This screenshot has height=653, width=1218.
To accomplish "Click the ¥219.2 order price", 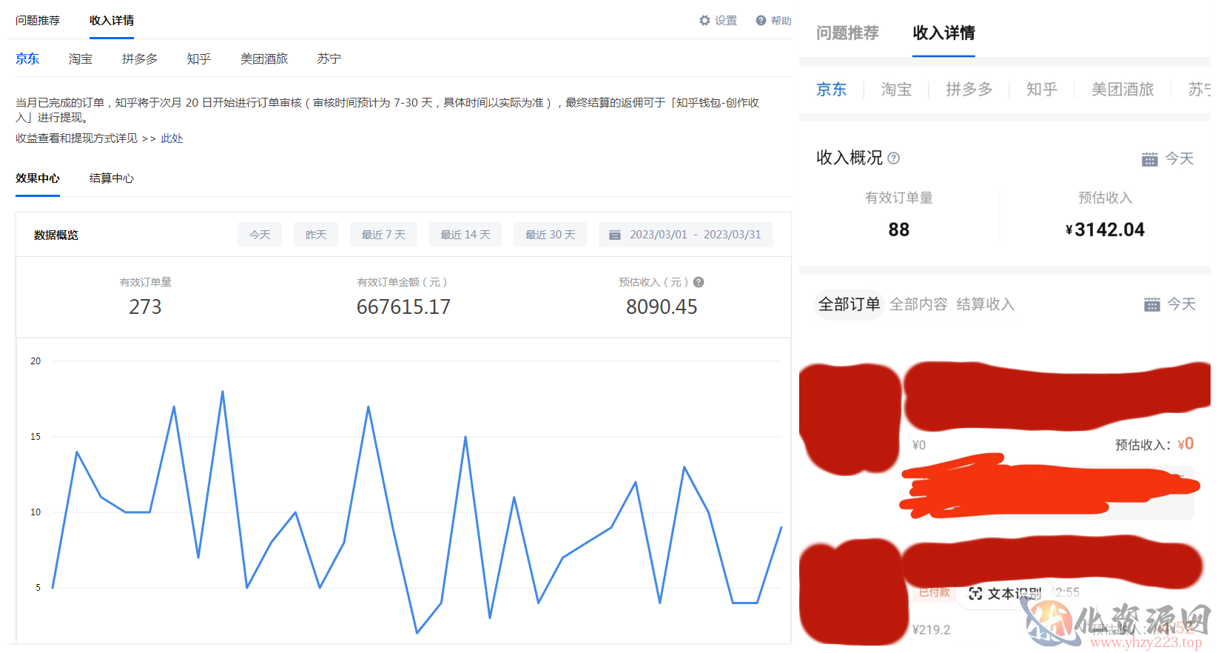I will [x=932, y=630].
